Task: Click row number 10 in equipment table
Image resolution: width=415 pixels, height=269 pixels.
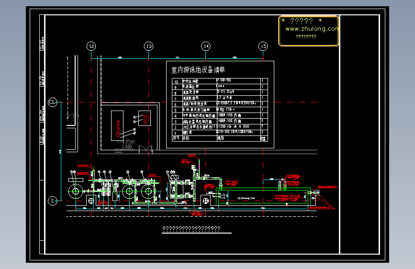Action: [x=176, y=82]
